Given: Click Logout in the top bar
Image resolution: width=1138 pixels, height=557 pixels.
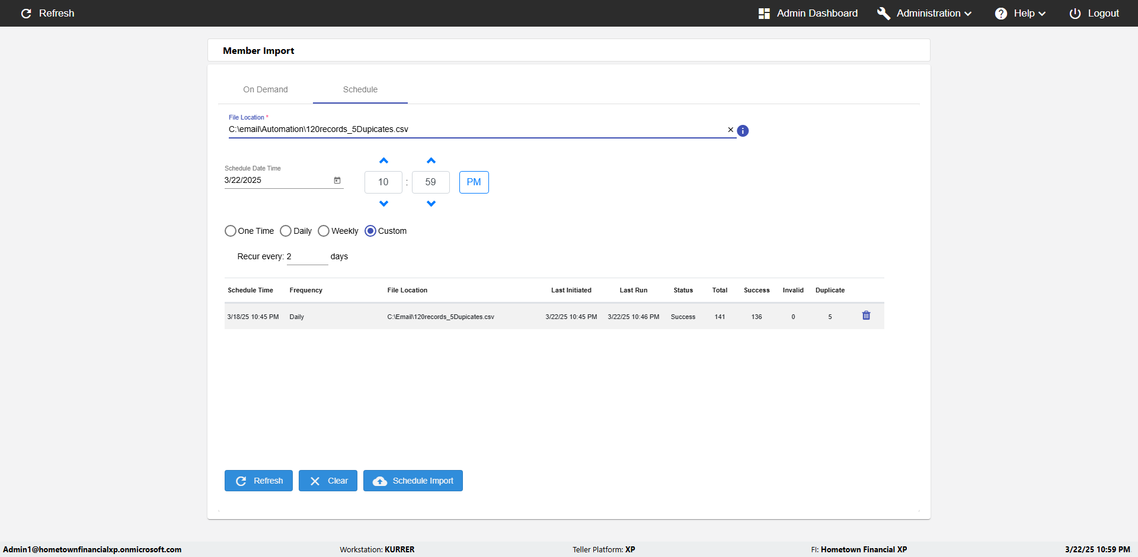Looking at the screenshot, I should (x=1094, y=13).
